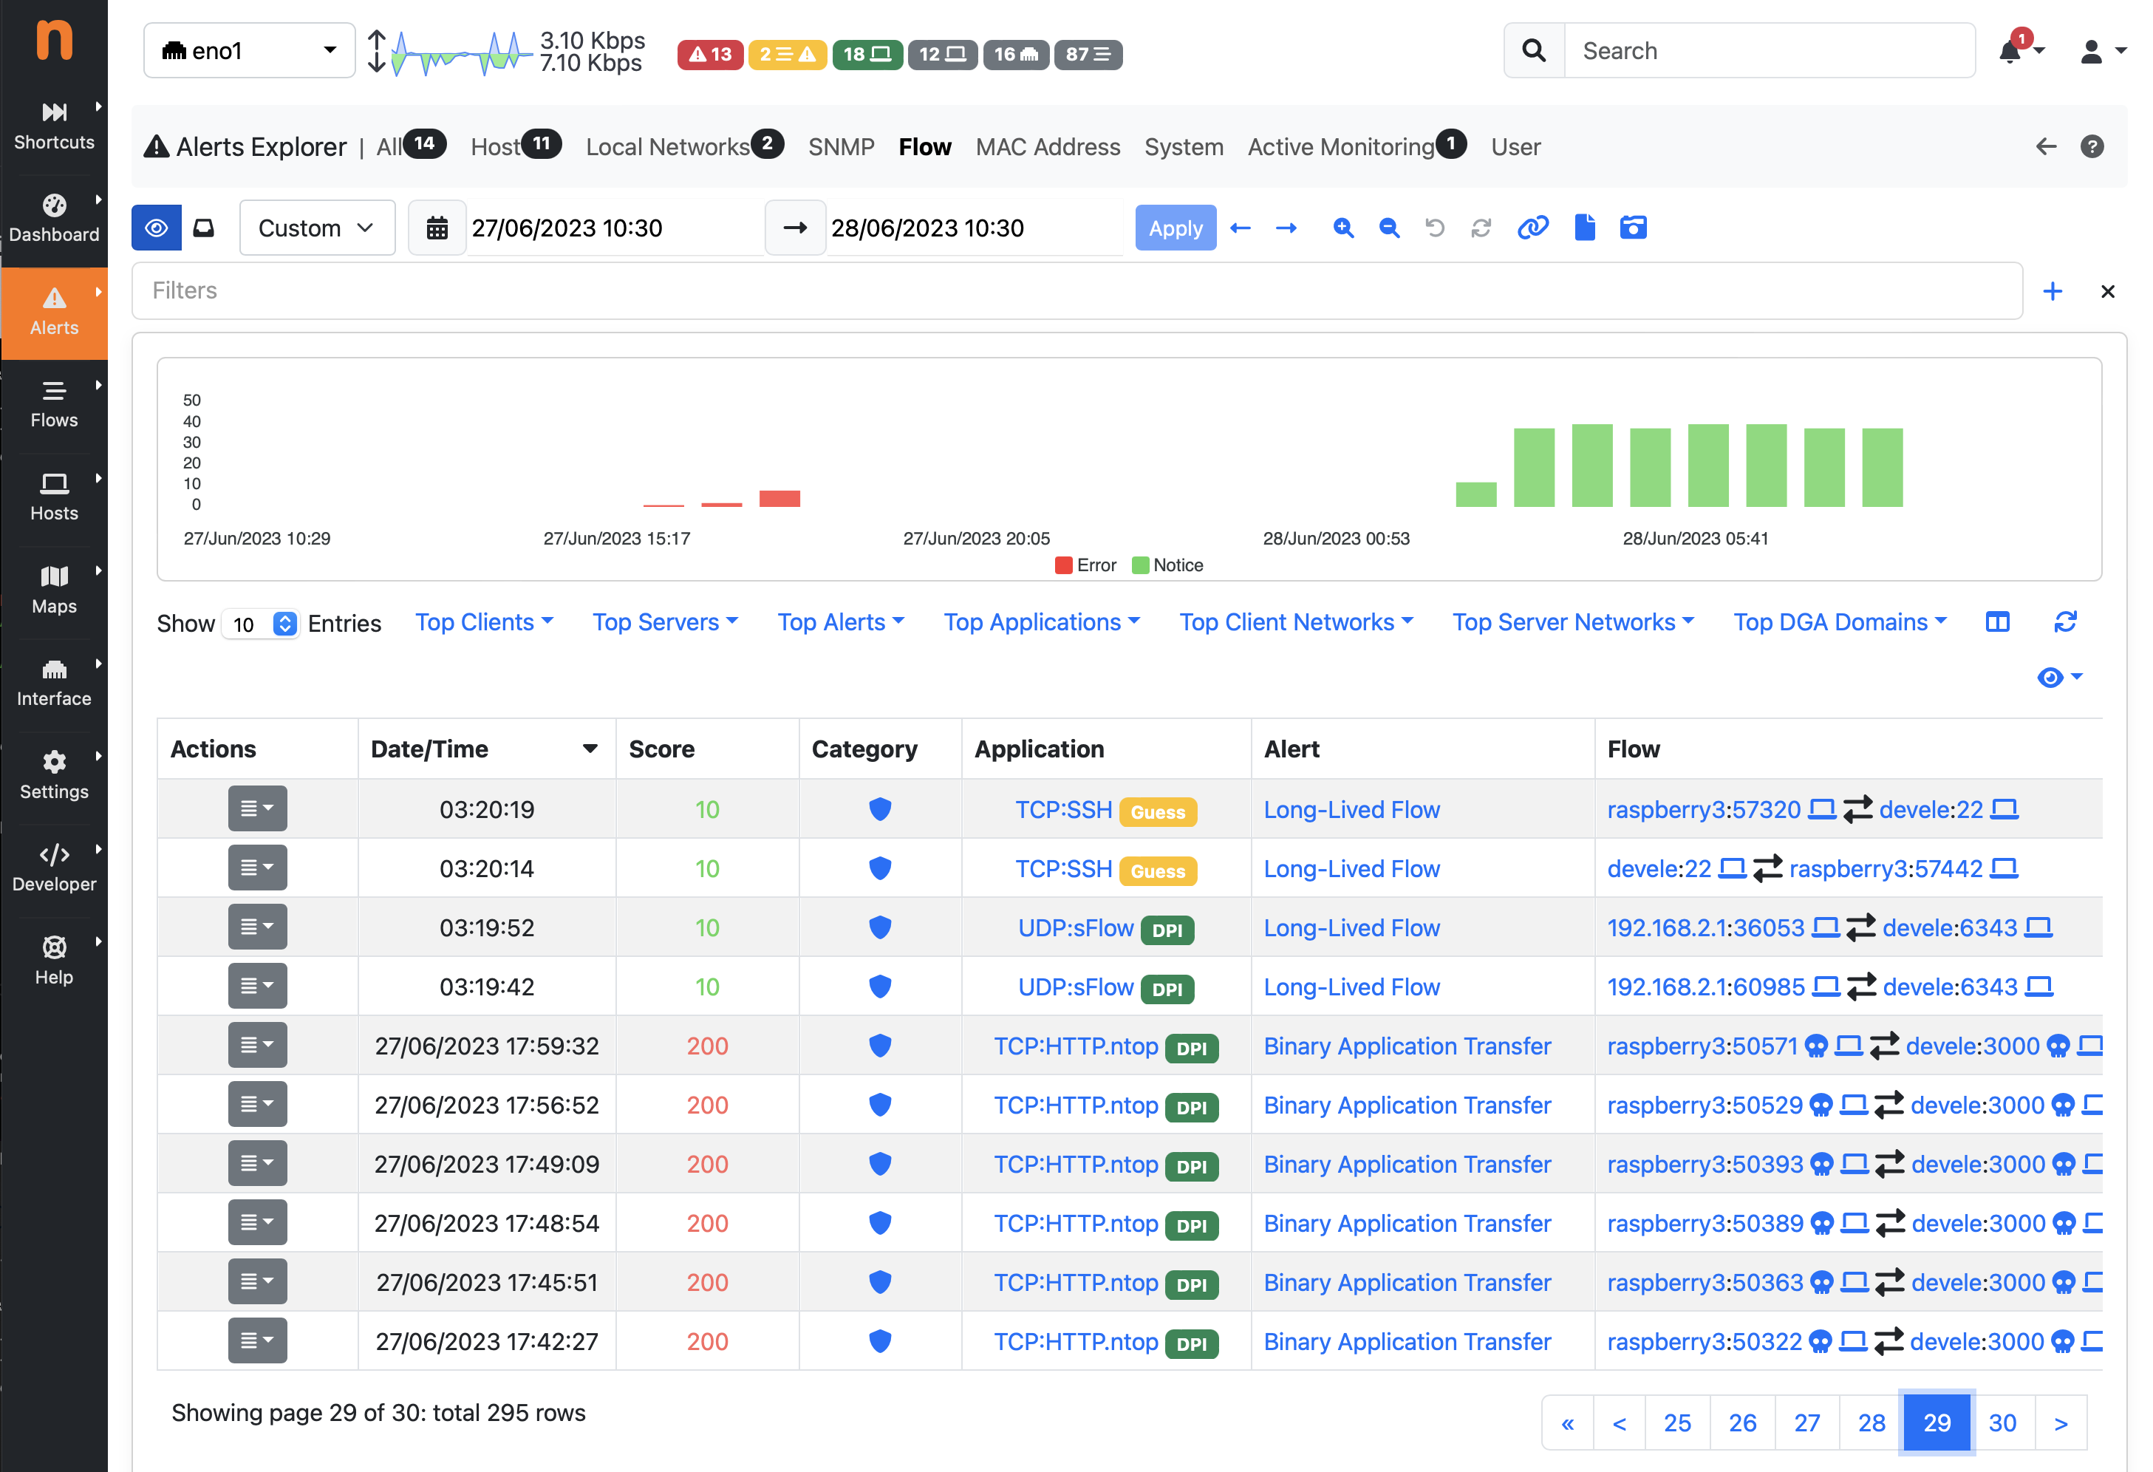Image resolution: width=2153 pixels, height=1472 pixels.
Task: Click the zoom-out magnifier icon
Action: [x=1389, y=228]
